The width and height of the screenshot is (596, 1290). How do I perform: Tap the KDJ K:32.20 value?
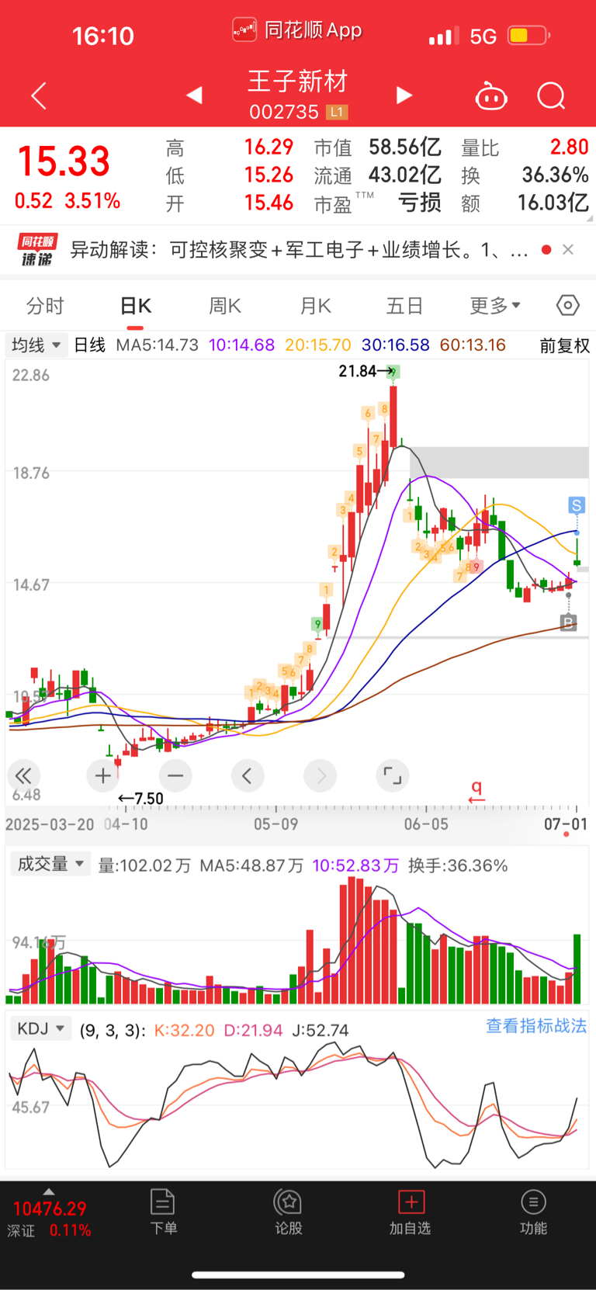click(184, 1030)
